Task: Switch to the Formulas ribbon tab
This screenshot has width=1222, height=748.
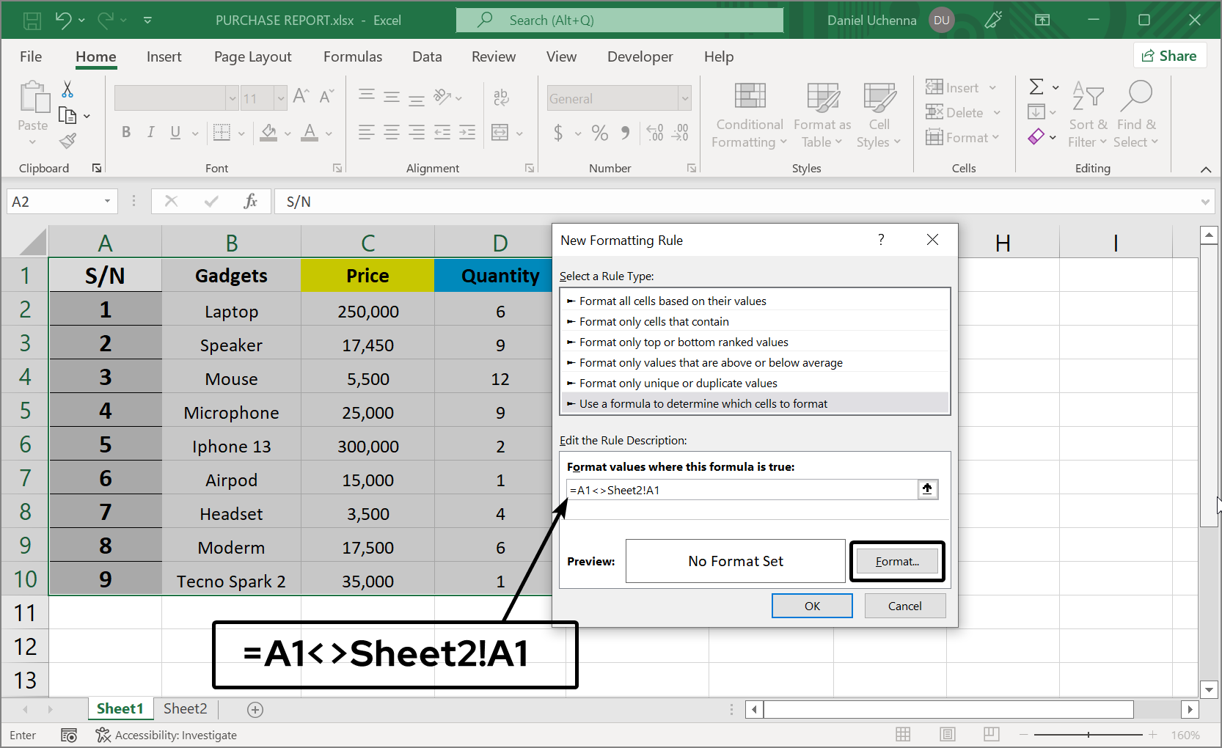Action: coord(353,56)
